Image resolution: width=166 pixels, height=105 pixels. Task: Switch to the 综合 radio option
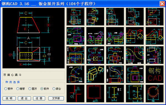coord(57,89)
